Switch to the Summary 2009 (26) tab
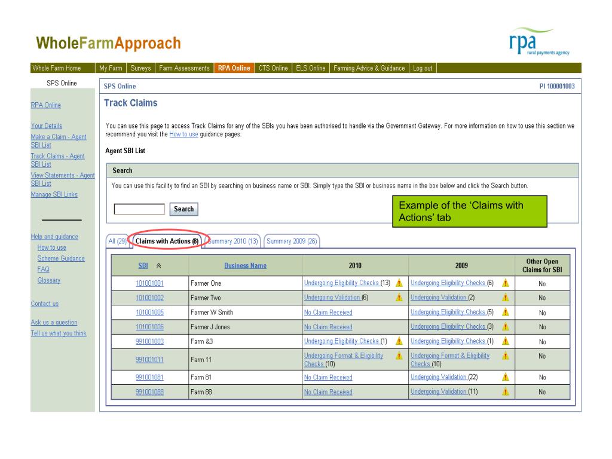 point(292,241)
